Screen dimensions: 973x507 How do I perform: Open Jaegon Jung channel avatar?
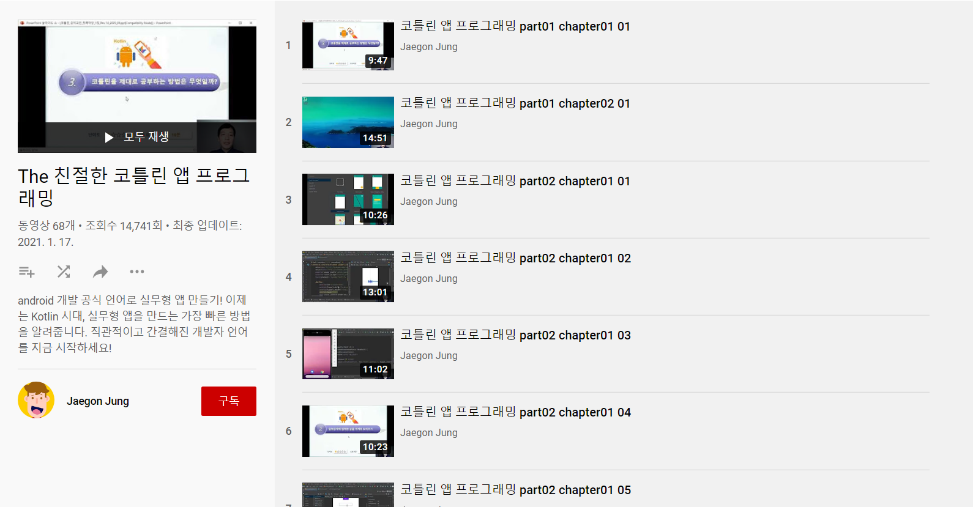(x=36, y=401)
